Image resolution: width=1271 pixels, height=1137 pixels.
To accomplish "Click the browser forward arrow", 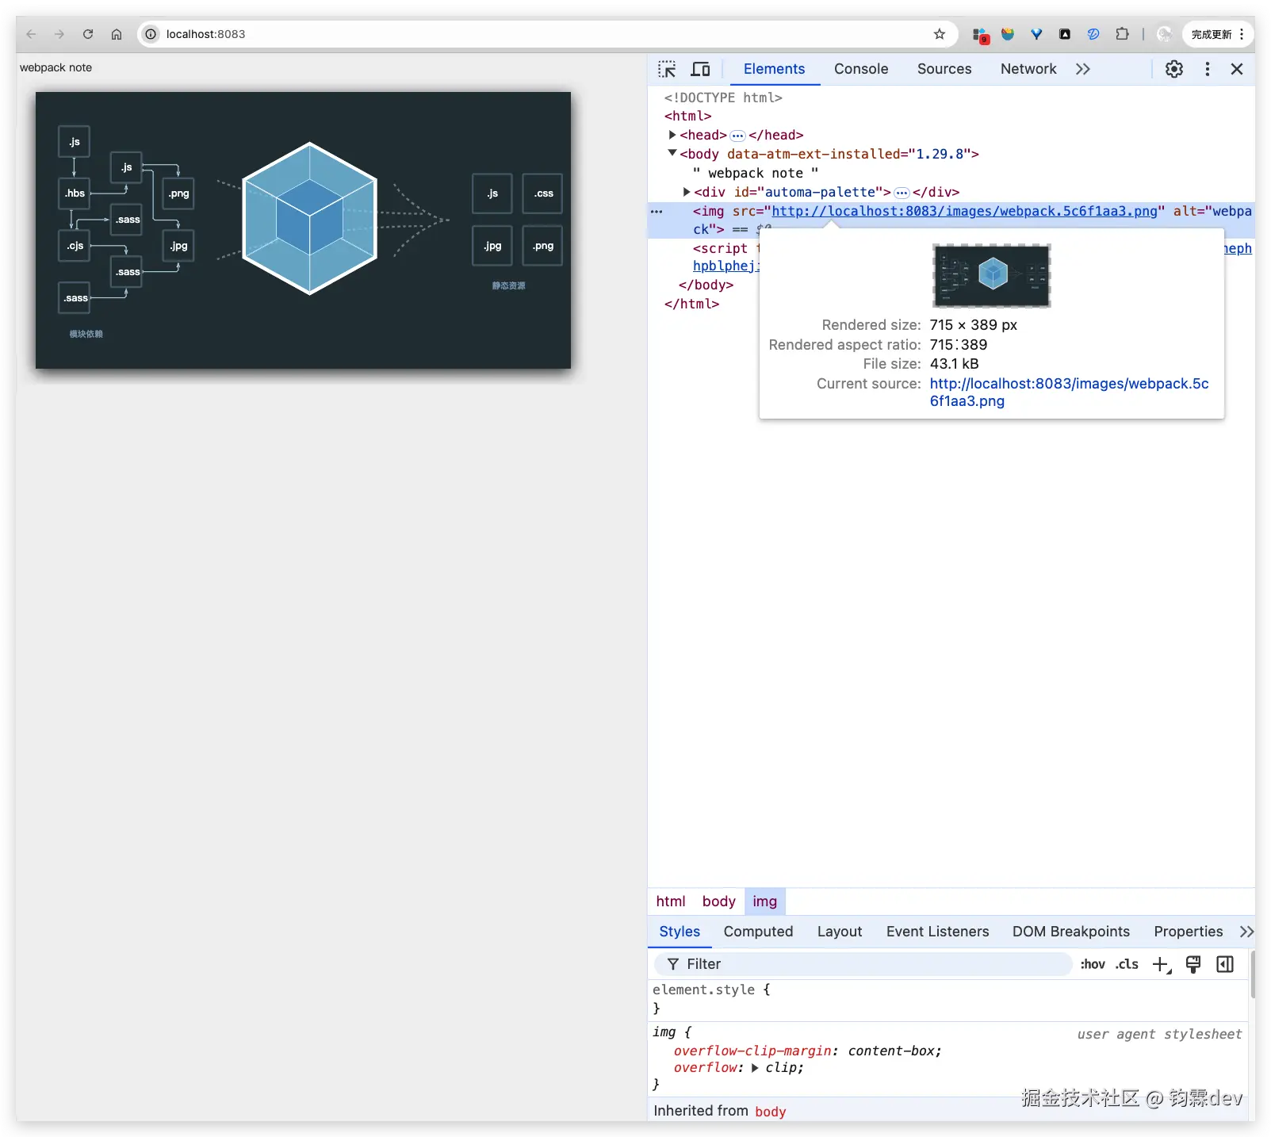I will pos(59,34).
